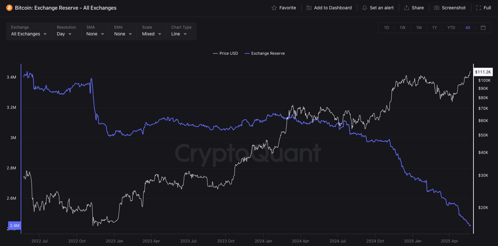
Task: Switch to the 1Y time range
Action: click(x=435, y=28)
